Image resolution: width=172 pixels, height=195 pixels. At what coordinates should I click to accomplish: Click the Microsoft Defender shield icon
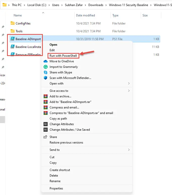coord(46,78)
